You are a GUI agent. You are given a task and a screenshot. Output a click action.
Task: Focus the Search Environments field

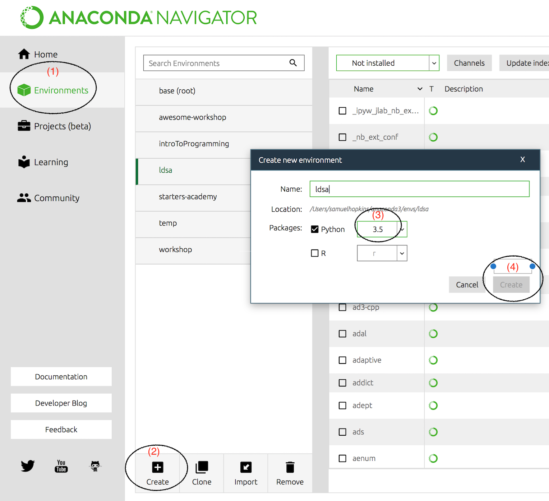pyautogui.click(x=224, y=63)
